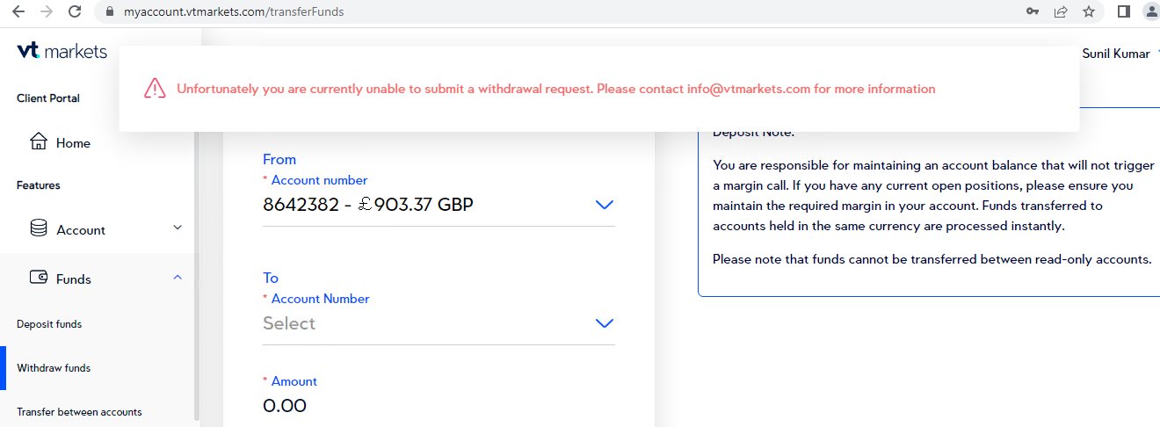Click the Home house icon
This screenshot has width=1160, height=427.
tap(39, 142)
